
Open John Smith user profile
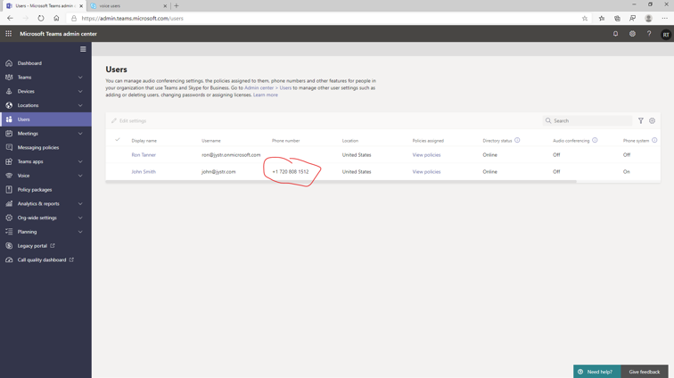coord(144,171)
